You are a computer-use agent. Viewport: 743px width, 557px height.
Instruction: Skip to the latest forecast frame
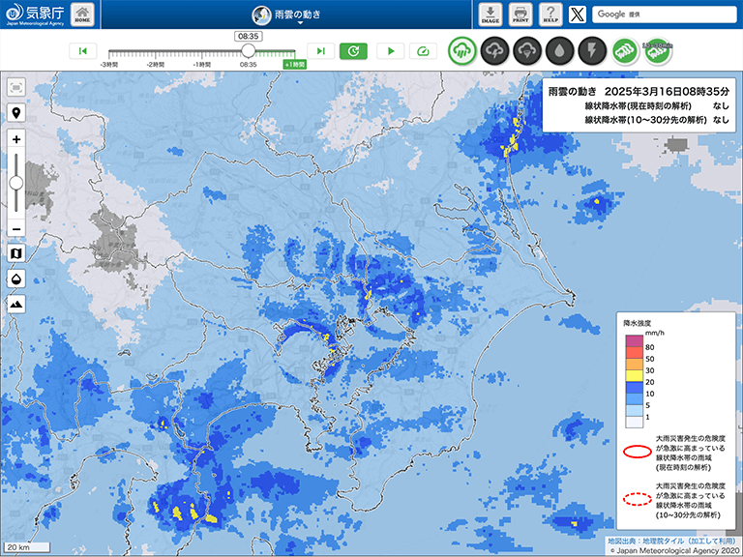coord(321,51)
